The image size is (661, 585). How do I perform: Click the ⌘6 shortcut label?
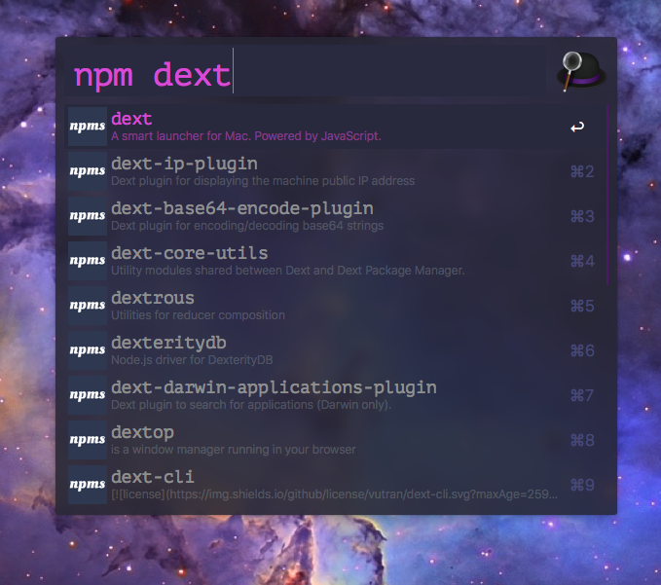[x=582, y=350]
